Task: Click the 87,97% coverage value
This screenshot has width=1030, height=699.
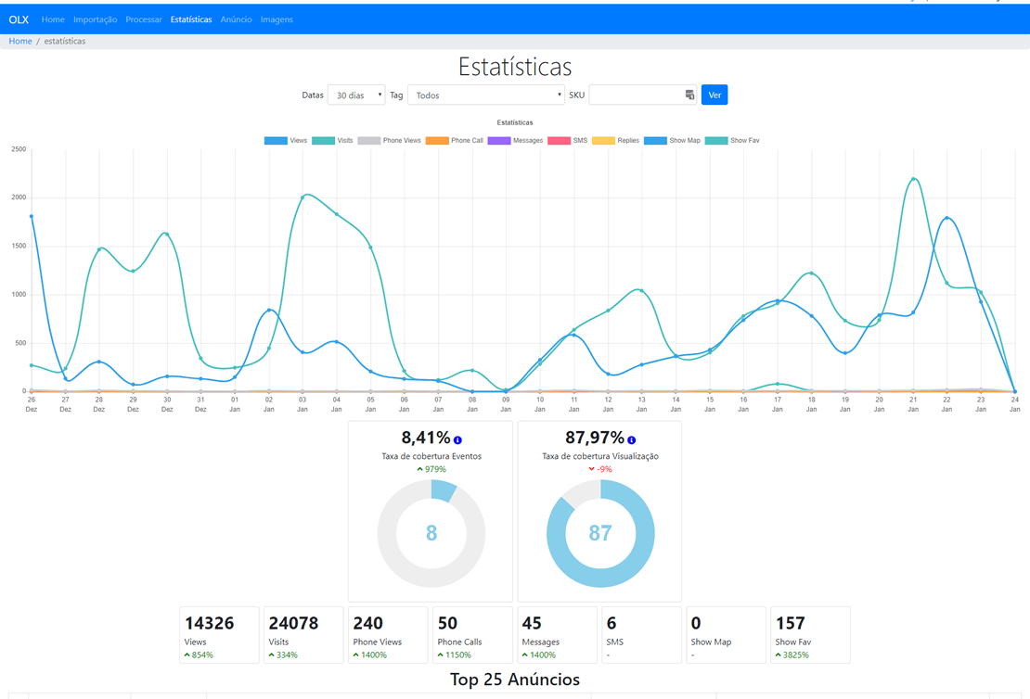Action: 595,438
